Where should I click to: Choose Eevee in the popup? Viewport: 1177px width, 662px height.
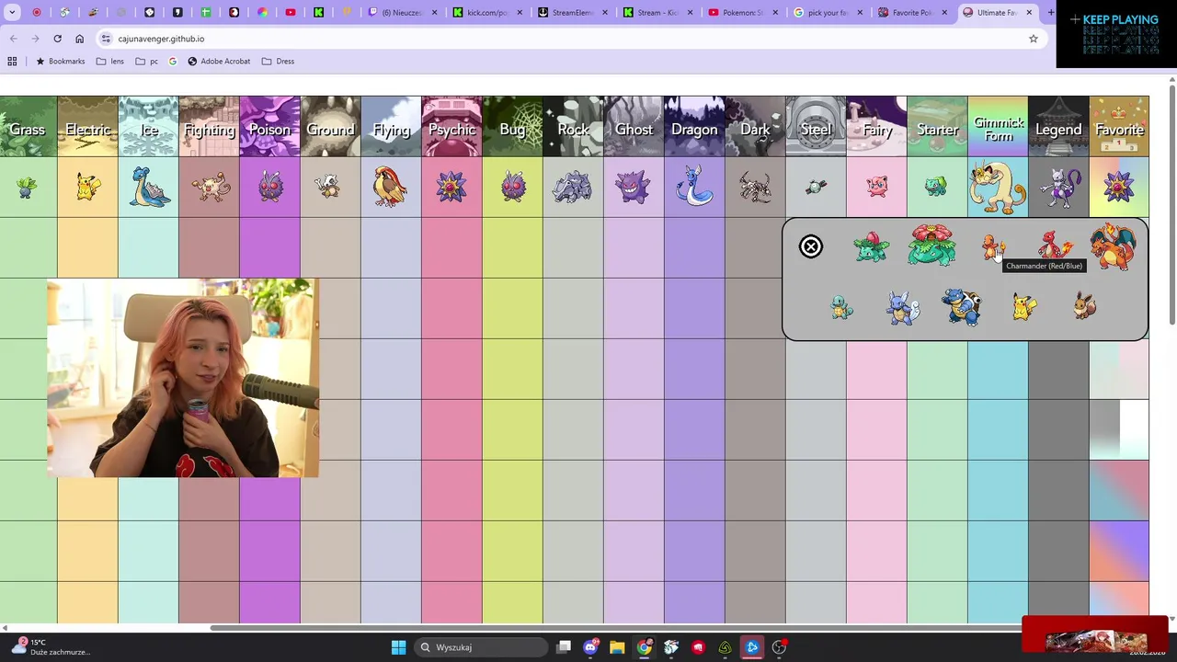click(1085, 306)
